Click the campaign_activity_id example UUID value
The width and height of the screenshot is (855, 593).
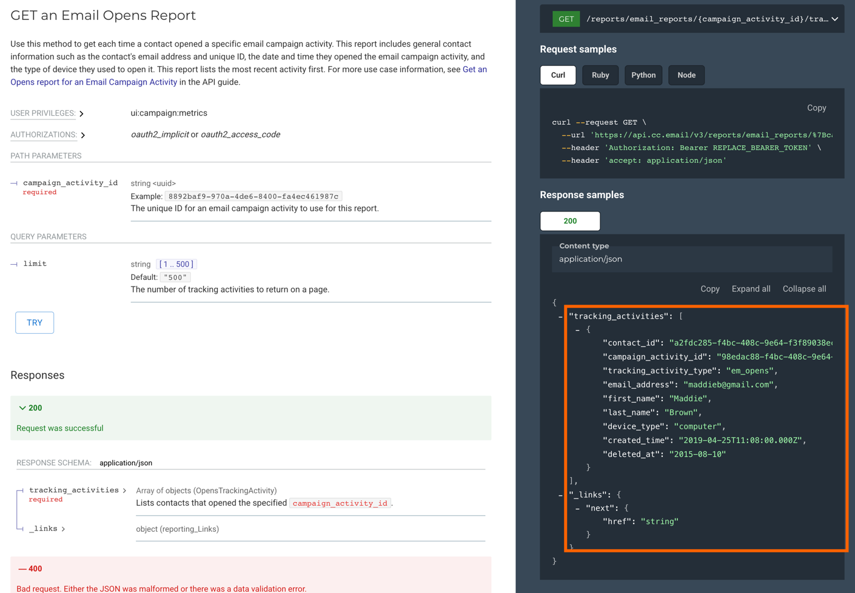(x=253, y=196)
